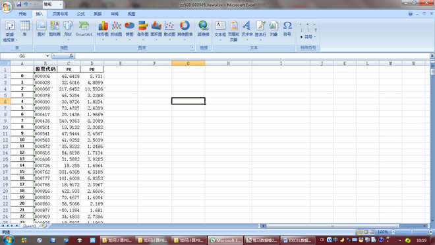Open the Page Layout (页面布局) tab

[x=60, y=14]
